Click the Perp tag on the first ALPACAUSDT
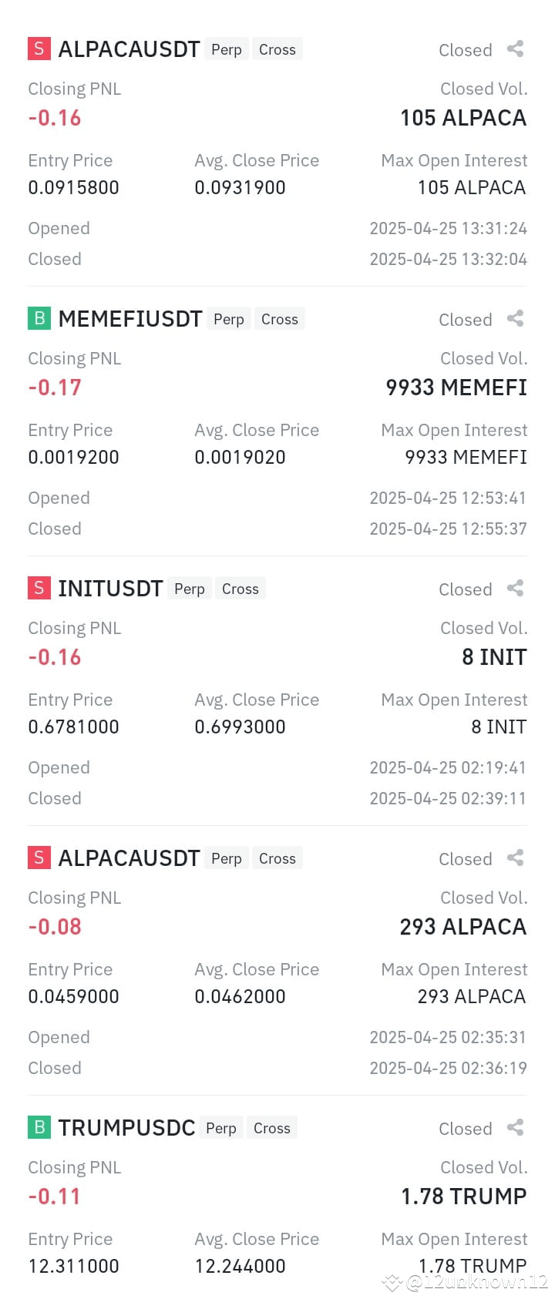 point(227,49)
